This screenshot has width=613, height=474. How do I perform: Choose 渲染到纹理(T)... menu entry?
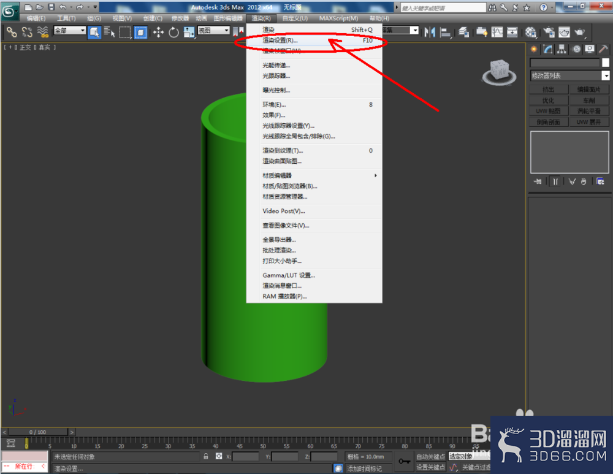click(314, 151)
